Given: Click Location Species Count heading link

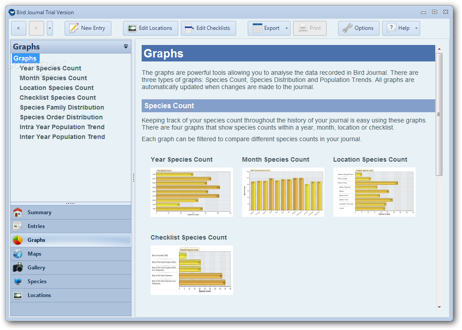Looking at the screenshot, I should [370, 159].
